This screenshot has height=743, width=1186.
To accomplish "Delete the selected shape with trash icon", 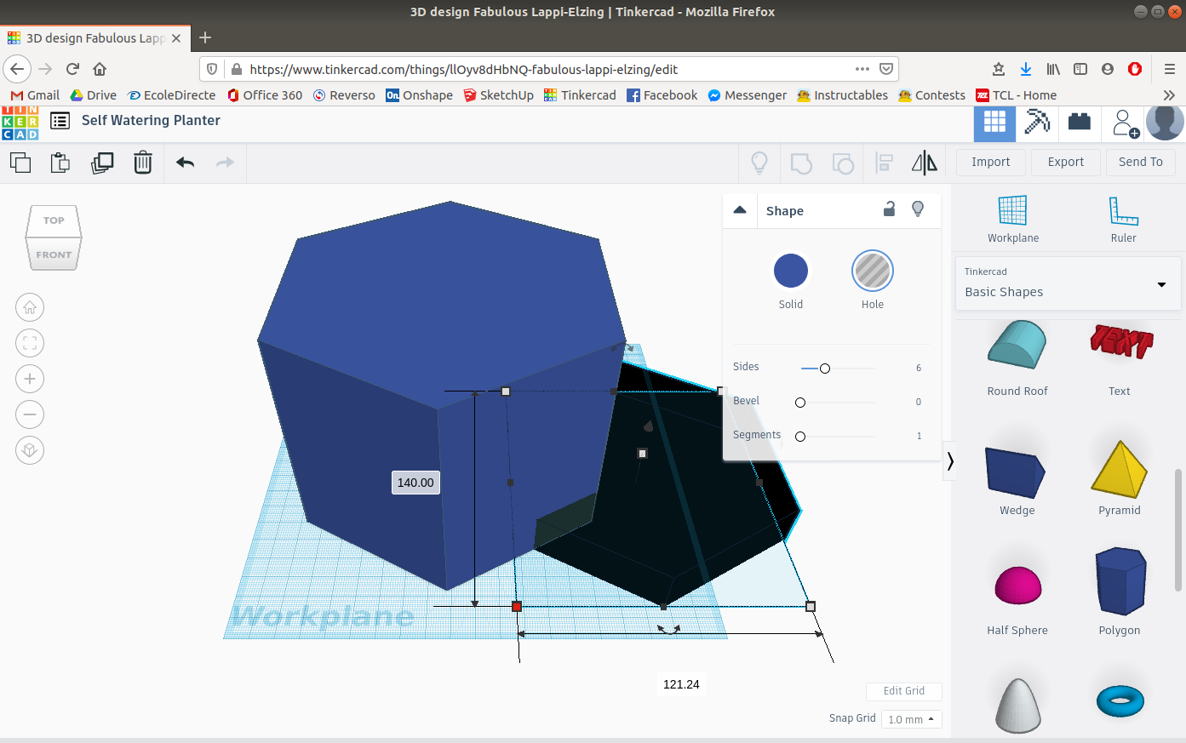I will point(143,162).
